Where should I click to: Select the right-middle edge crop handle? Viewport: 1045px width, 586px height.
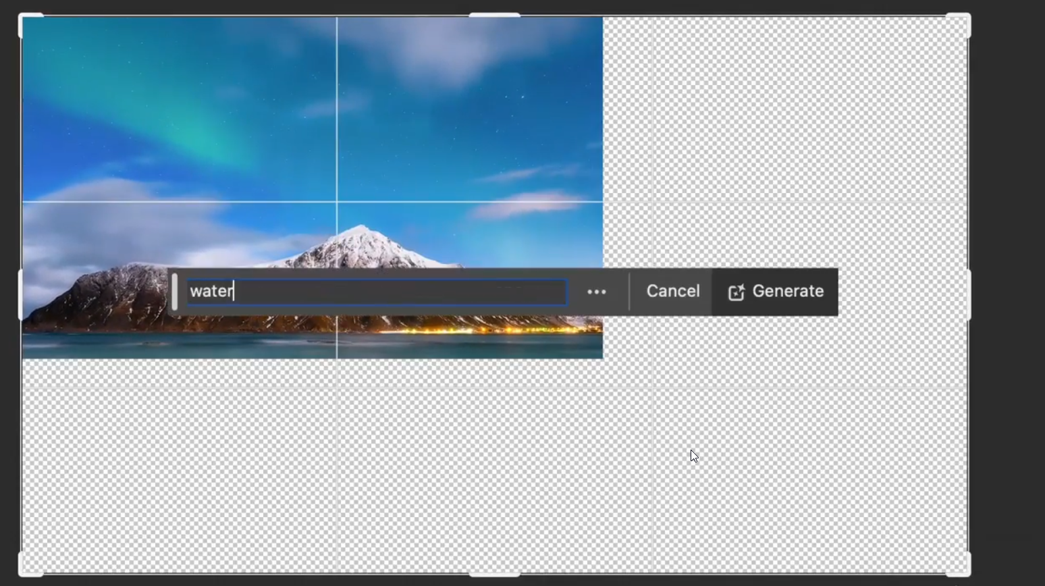point(969,294)
